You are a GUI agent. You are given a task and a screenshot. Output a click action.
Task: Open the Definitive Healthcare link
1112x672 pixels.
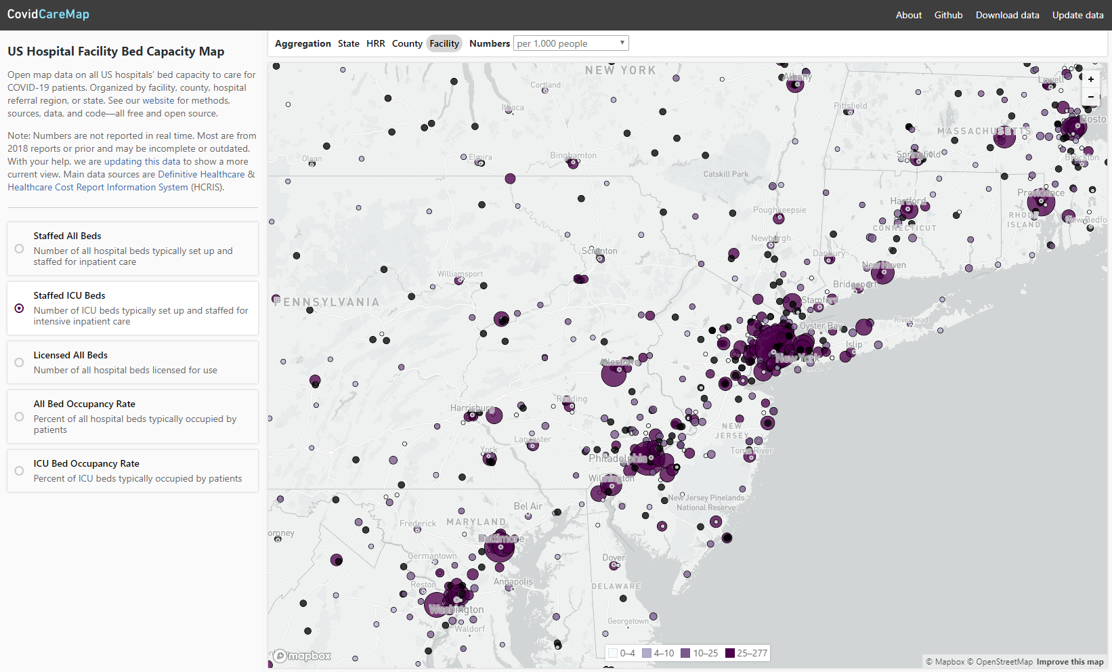tap(200, 174)
